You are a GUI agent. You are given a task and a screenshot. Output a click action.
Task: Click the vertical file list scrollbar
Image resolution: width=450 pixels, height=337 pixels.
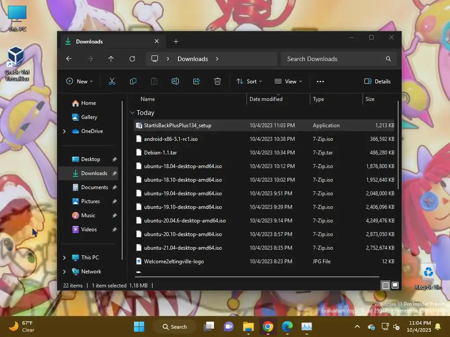pyautogui.click(x=398, y=145)
